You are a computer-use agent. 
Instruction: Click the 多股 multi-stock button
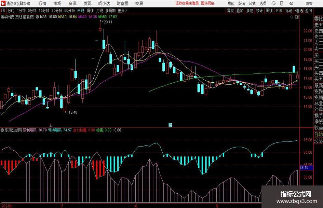250,11
